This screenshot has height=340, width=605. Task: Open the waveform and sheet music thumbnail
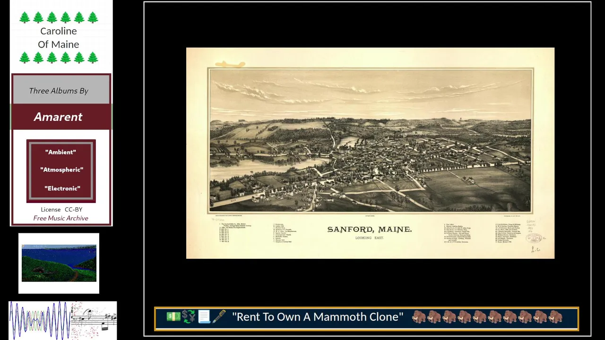point(63,321)
